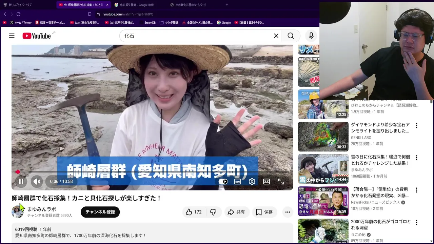The height and width of the screenshot is (244, 434).
Task: Open ホーム / Twitter bookmark
Action: pyautogui.click(x=21, y=23)
